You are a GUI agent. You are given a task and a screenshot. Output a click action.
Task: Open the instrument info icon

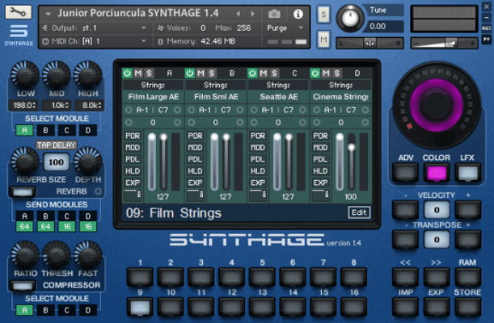(298, 15)
